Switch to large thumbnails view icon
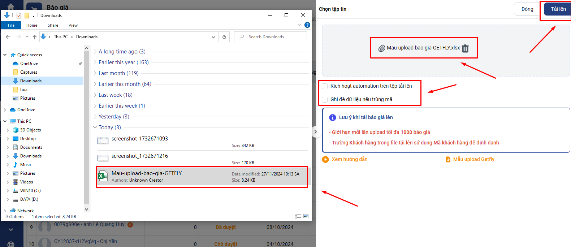Screen dimensions: 571x247 coord(306,216)
